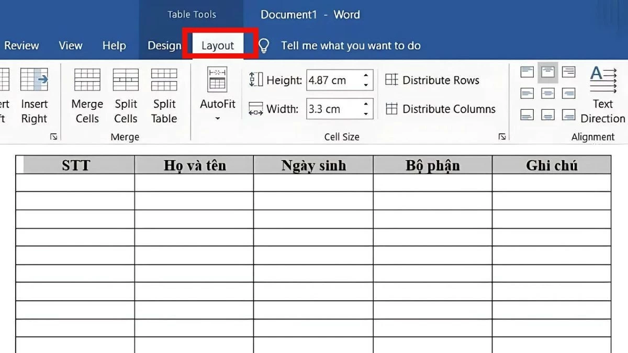Click the Help menu item

pos(114,45)
